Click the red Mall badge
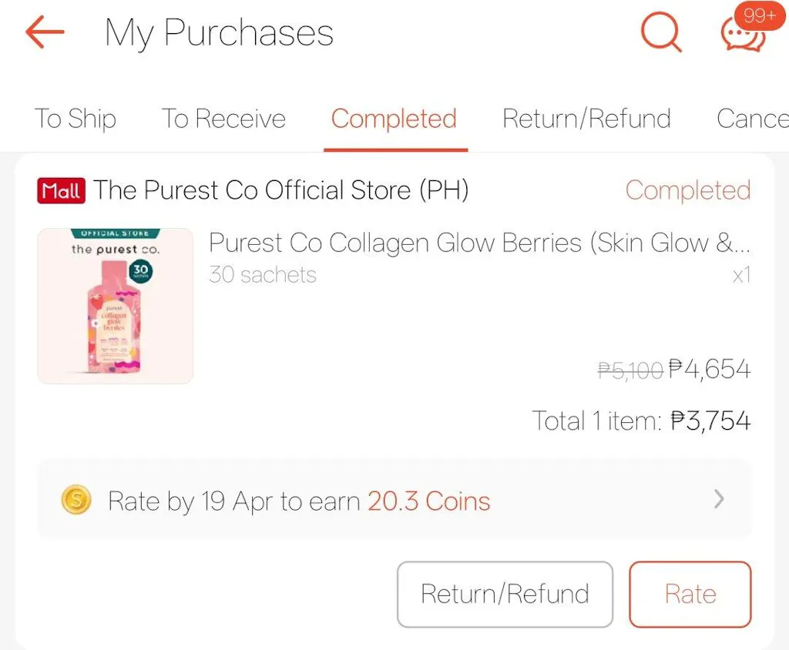Screen dimensions: 789x650 pyautogui.click(x=60, y=190)
